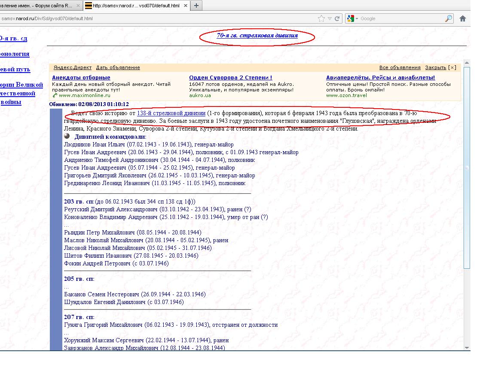
Task: Click the magnifier icon in Google search box
Action: click(448, 18)
